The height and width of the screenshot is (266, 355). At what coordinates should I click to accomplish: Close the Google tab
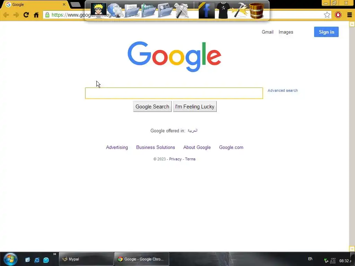(64, 5)
